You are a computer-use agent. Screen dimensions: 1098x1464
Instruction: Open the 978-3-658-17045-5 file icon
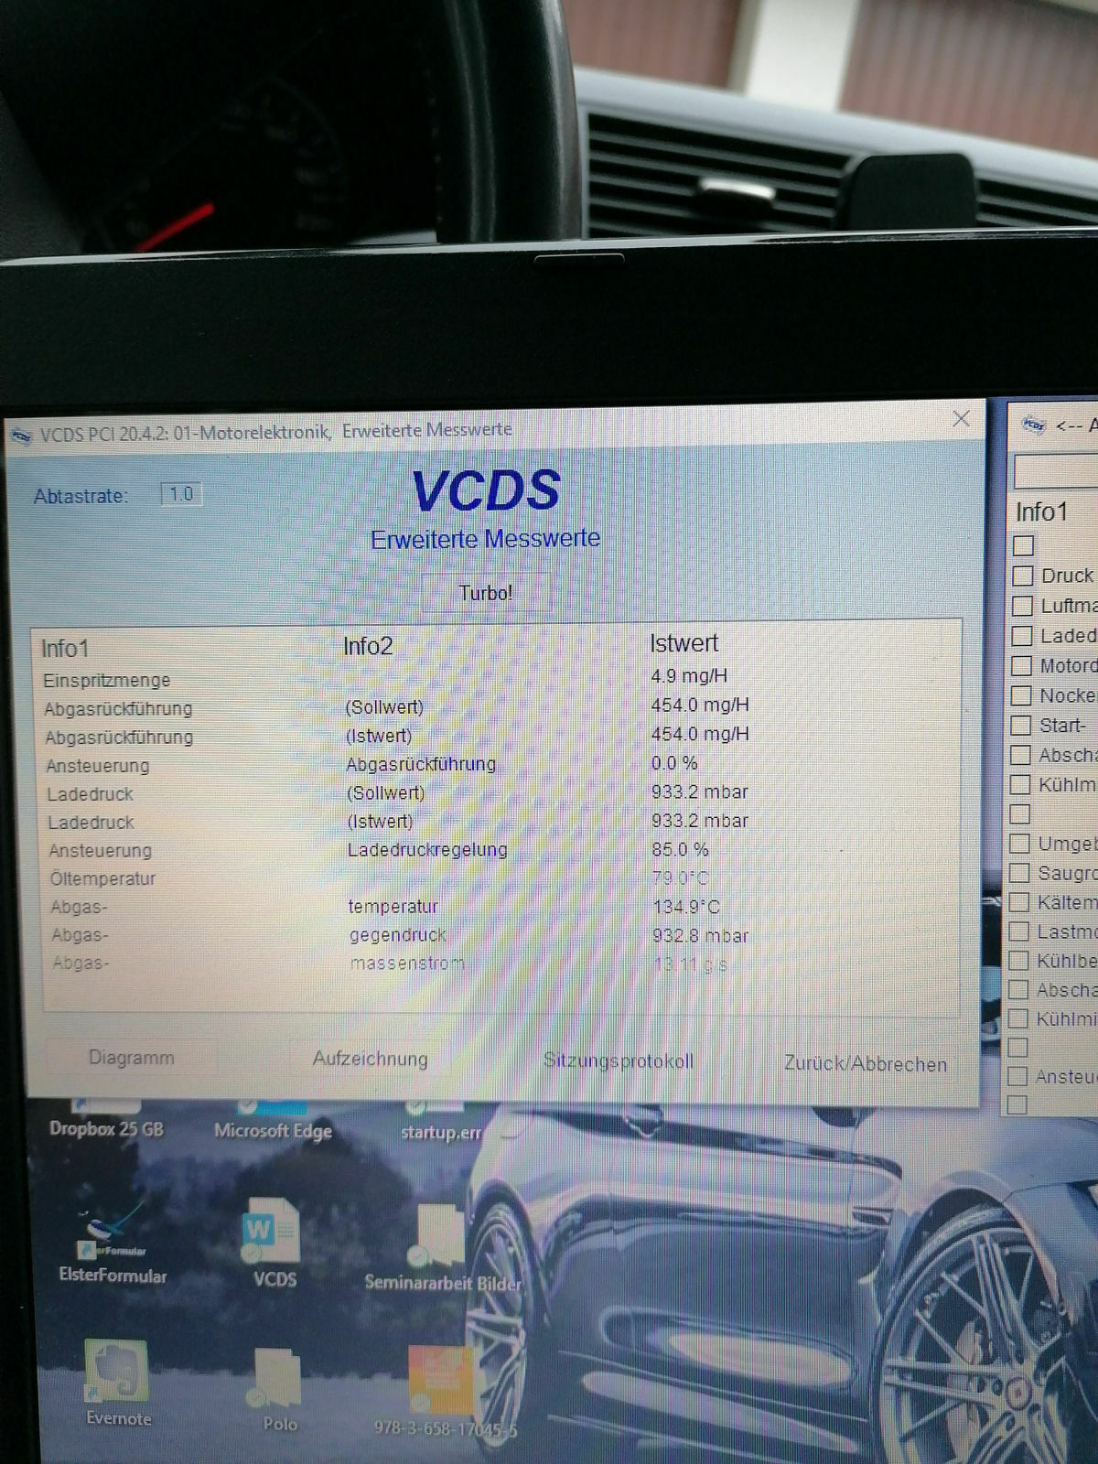pyautogui.click(x=444, y=1391)
